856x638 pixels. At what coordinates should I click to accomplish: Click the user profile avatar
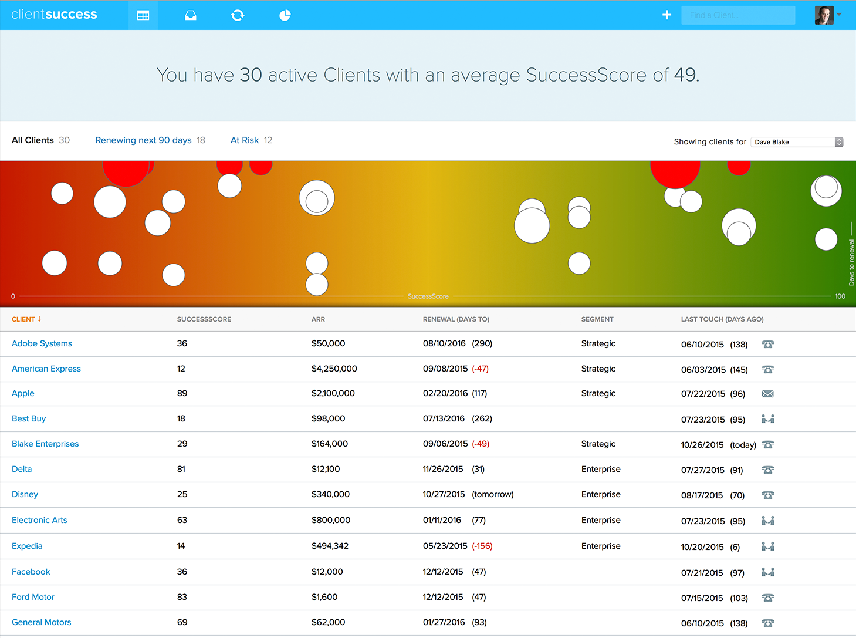(824, 15)
